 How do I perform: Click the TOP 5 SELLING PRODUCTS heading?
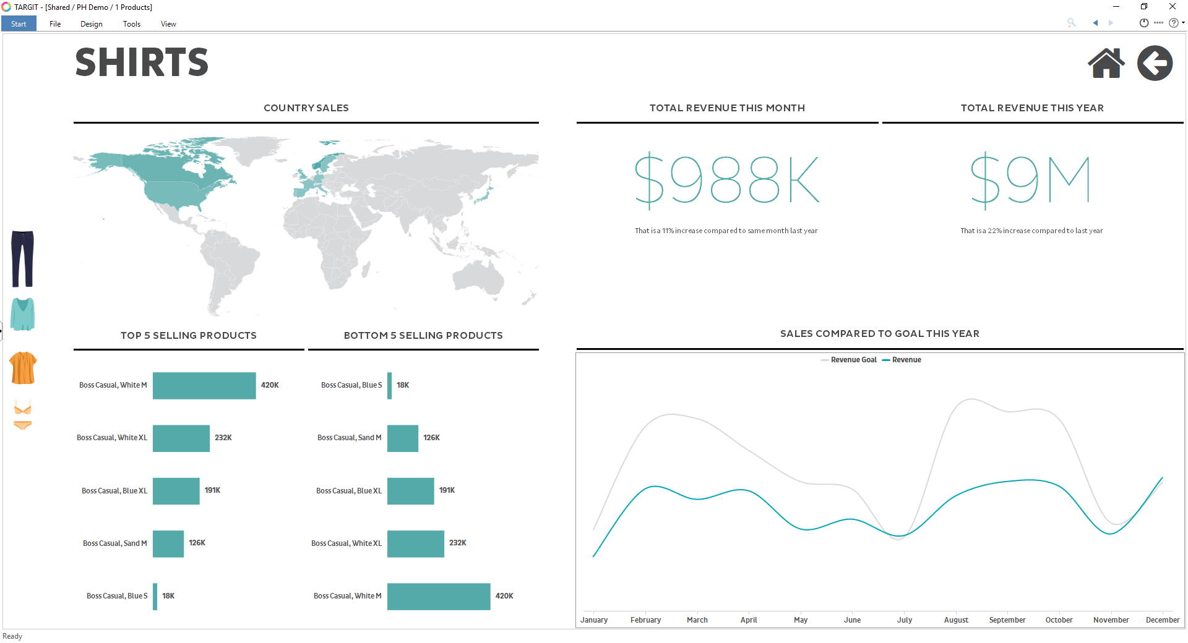(x=189, y=336)
